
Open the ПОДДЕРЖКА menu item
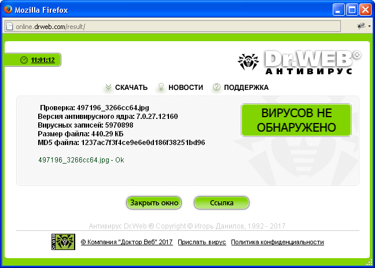pos(247,88)
